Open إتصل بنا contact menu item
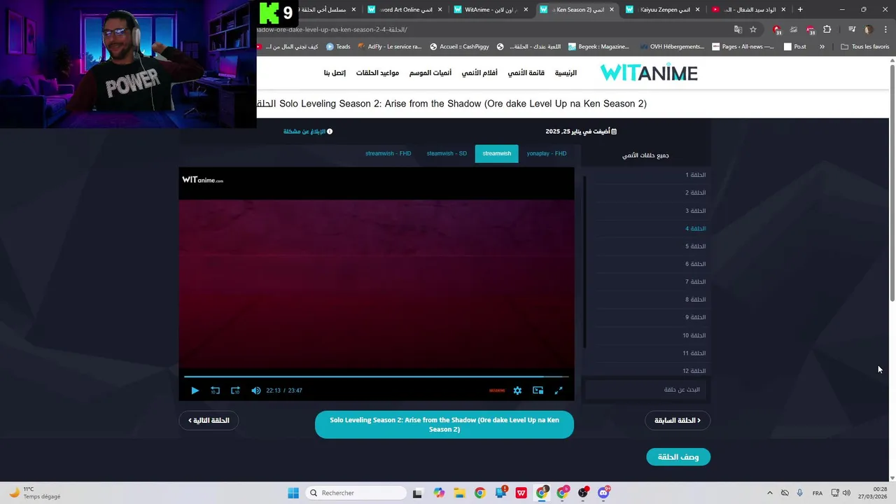The width and height of the screenshot is (896, 504). (x=335, y=73)
